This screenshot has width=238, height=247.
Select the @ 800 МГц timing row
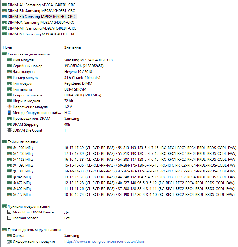point(121,188)
